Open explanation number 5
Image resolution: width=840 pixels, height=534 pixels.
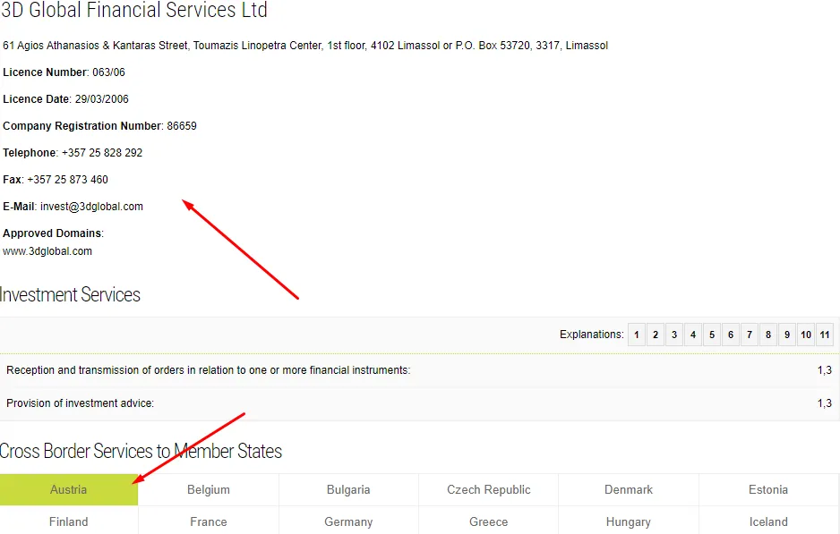(x=712, y=335)
